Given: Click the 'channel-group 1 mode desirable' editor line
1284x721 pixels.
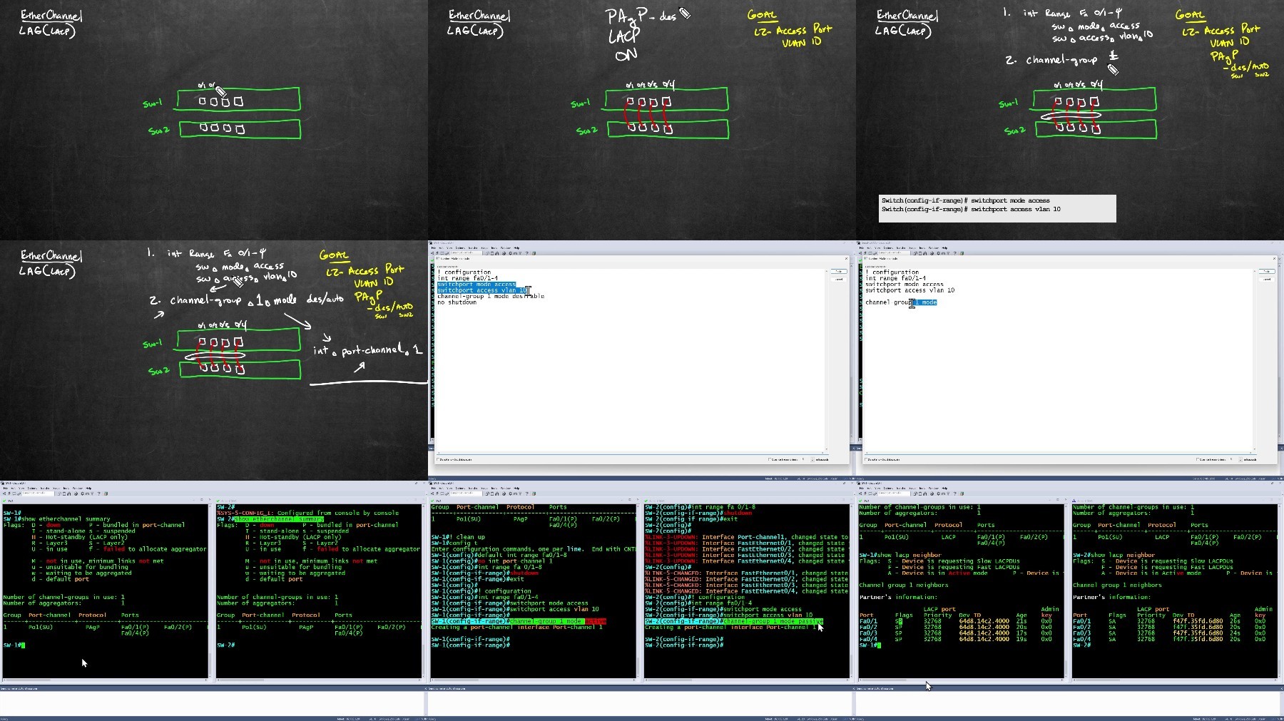Looking at the screenshot, I should coord(491,296).
